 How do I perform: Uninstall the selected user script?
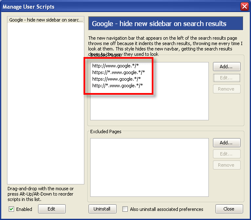pyautogui.click(x=103, y=209)
